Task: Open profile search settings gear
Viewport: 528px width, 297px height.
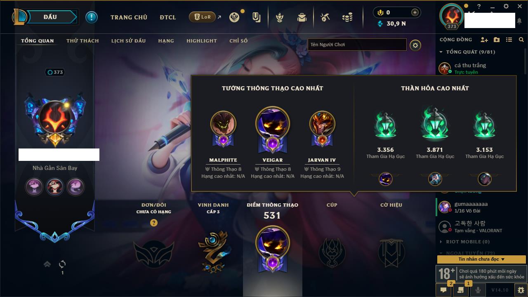Action: point(415,45)
